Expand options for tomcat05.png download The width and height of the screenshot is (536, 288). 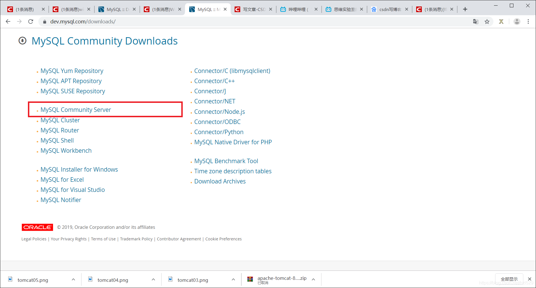(x=73, y=280)
